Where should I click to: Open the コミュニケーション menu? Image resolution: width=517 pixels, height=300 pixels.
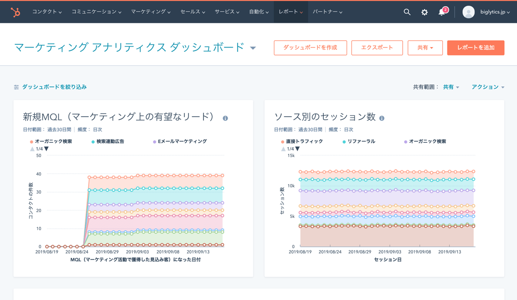97,12
